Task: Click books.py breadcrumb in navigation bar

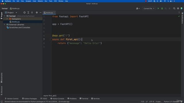Action: 15,8
